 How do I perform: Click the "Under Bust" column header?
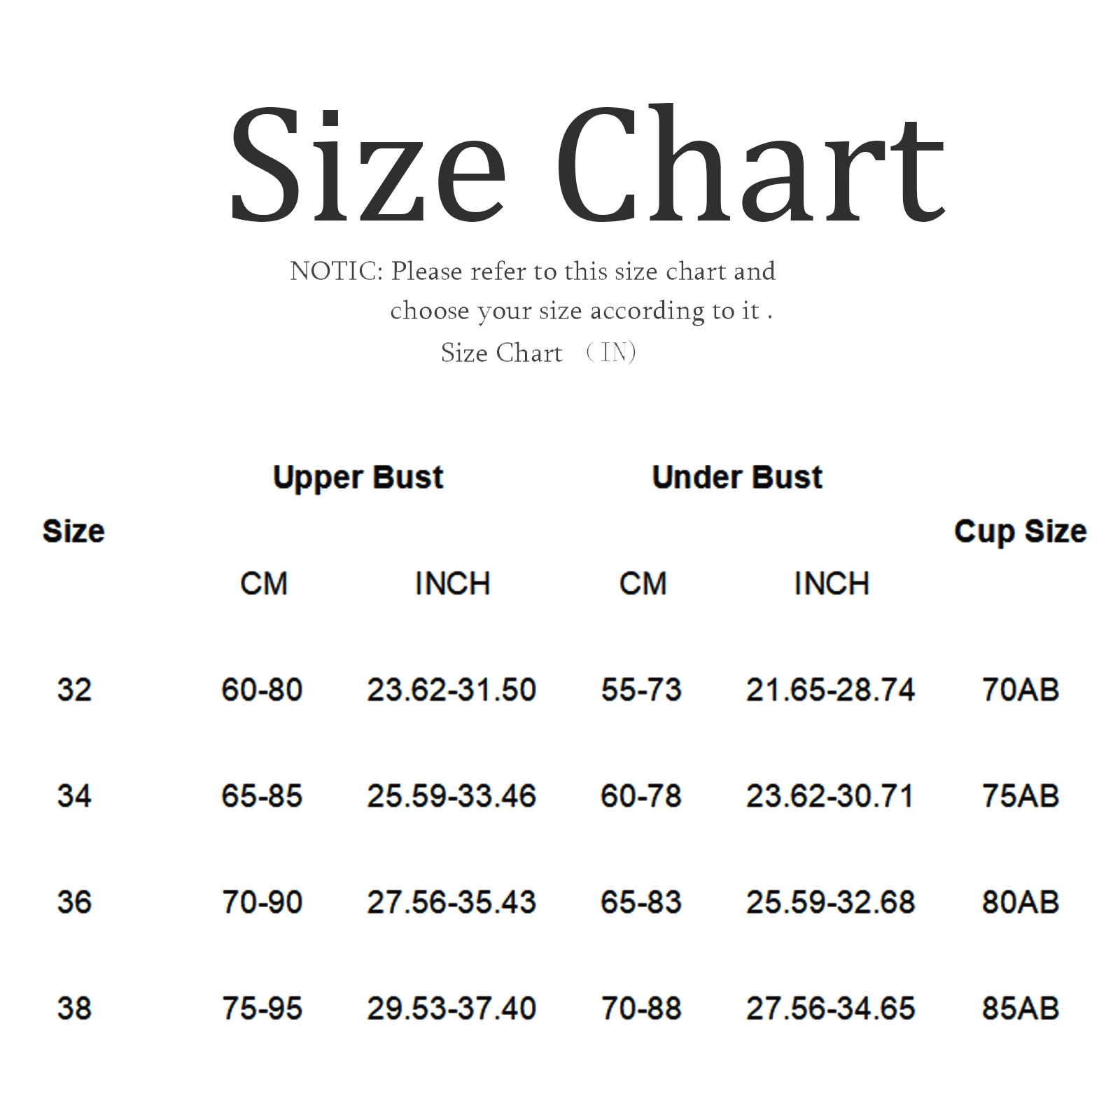pyautogui.click(x=737, y=478)
